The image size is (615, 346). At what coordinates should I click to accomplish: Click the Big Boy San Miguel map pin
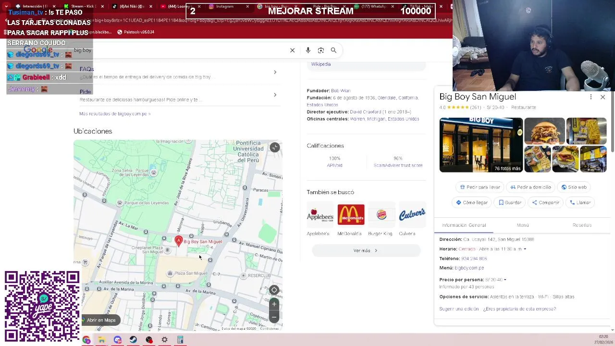[179, 241]
